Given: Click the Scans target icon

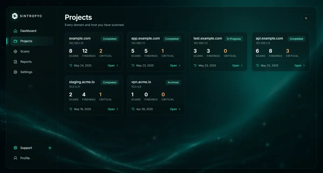Looking at the screenshot, I should click(15, 51).
